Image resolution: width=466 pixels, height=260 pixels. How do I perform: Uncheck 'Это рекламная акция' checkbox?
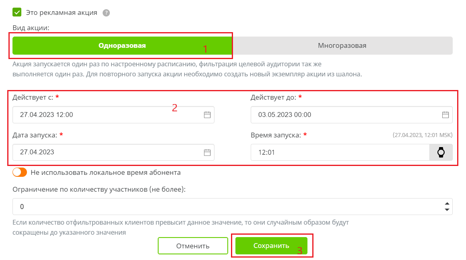pyautogui.click(x=17, y=12)
